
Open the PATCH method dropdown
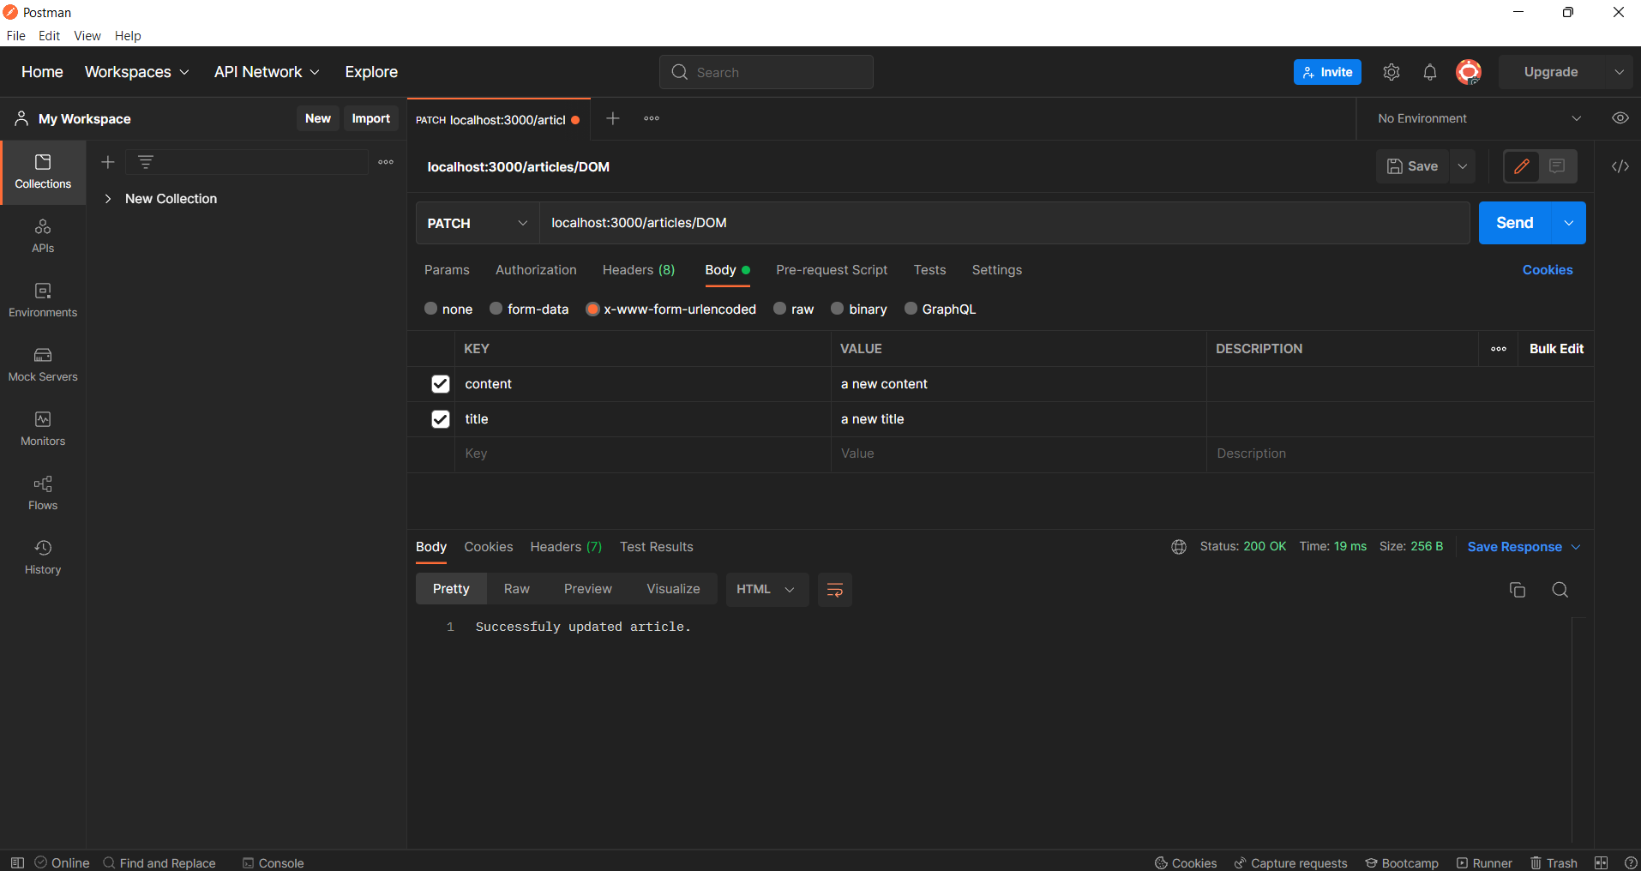pos(523,223)
